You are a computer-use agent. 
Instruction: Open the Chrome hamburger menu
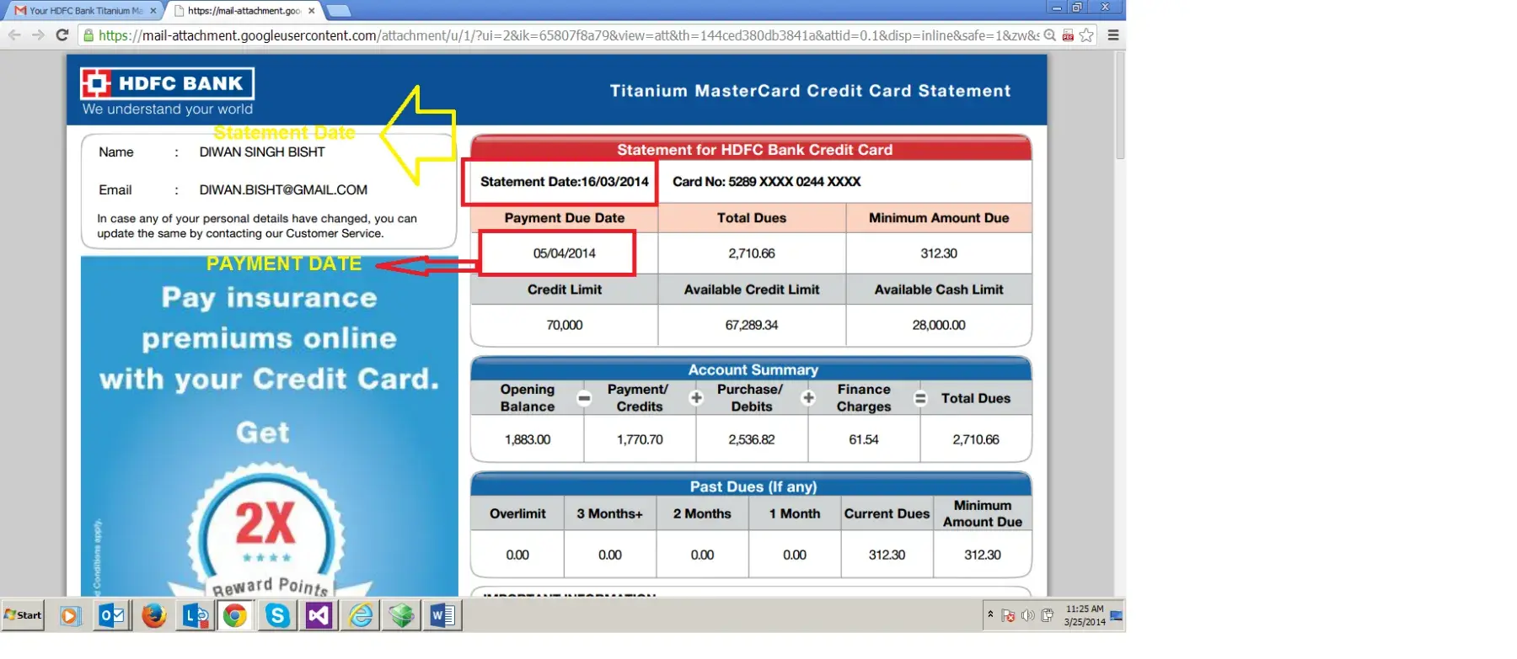pos(1112,35)
